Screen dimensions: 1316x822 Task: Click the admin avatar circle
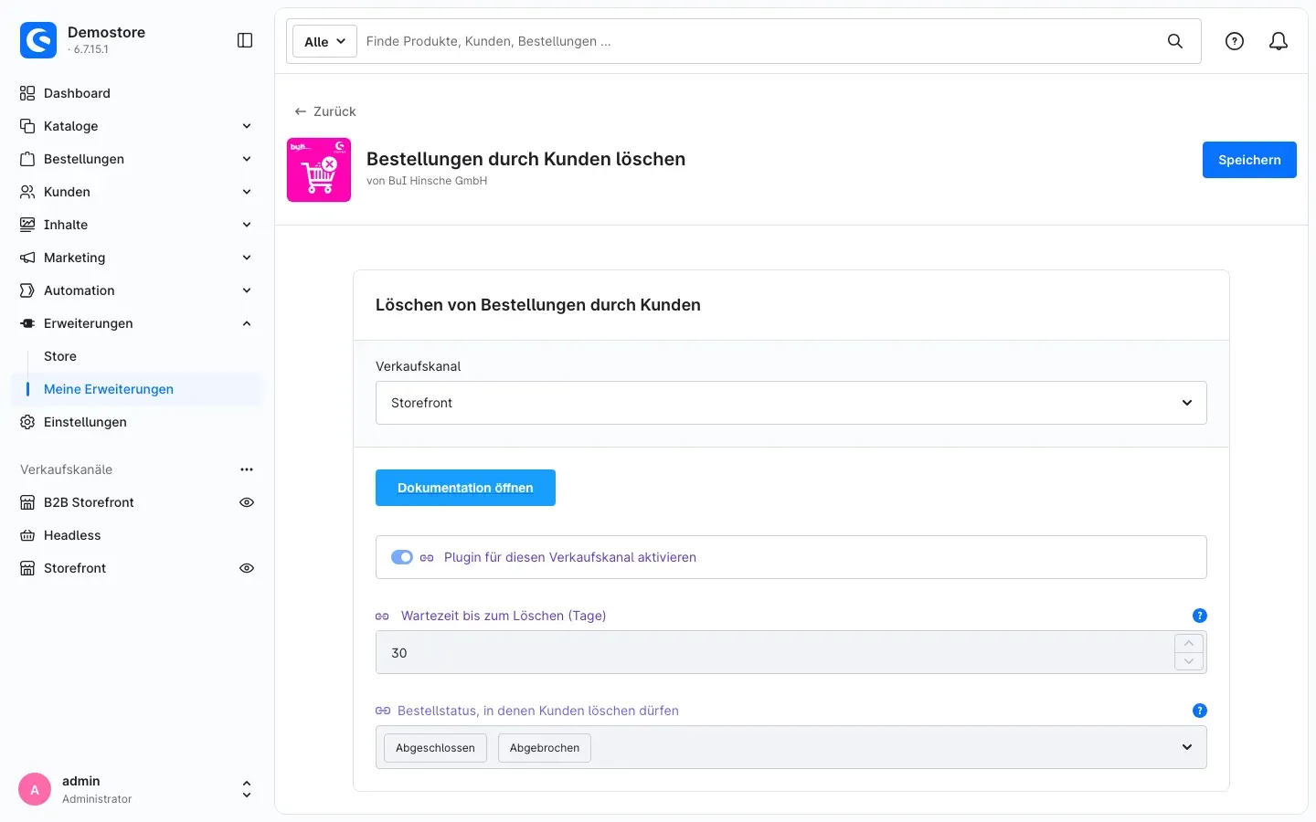(35, 789)
